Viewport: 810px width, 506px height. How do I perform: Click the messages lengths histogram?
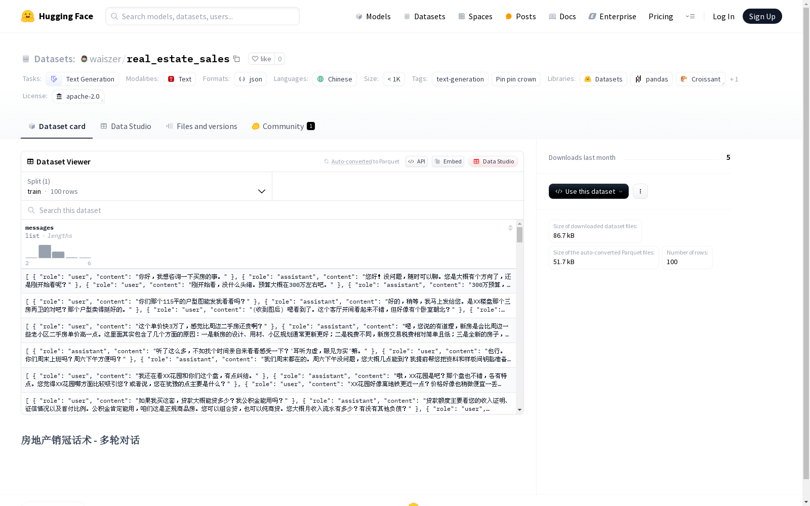pos(58,251)
